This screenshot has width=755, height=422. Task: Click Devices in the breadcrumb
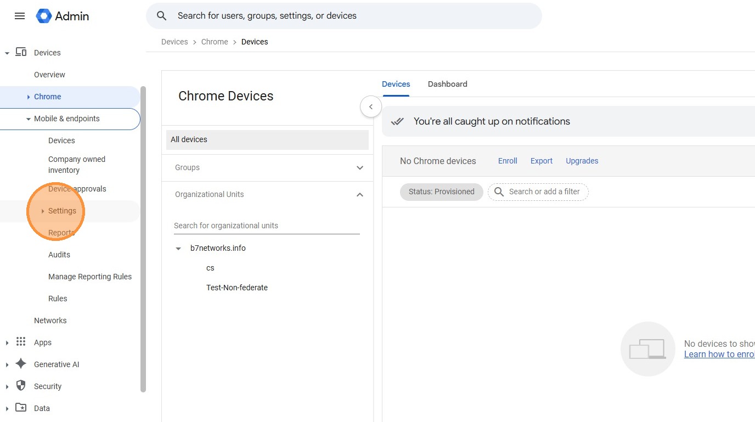click(x=174, y=42)
